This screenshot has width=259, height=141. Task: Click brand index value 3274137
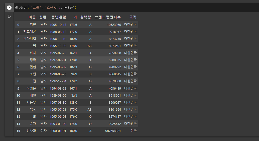[x=115, y=116]
